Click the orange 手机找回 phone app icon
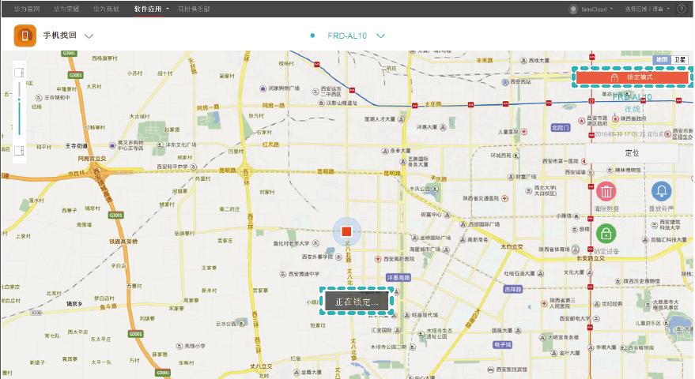Screen dimensions: 695x379 (26, 36)
